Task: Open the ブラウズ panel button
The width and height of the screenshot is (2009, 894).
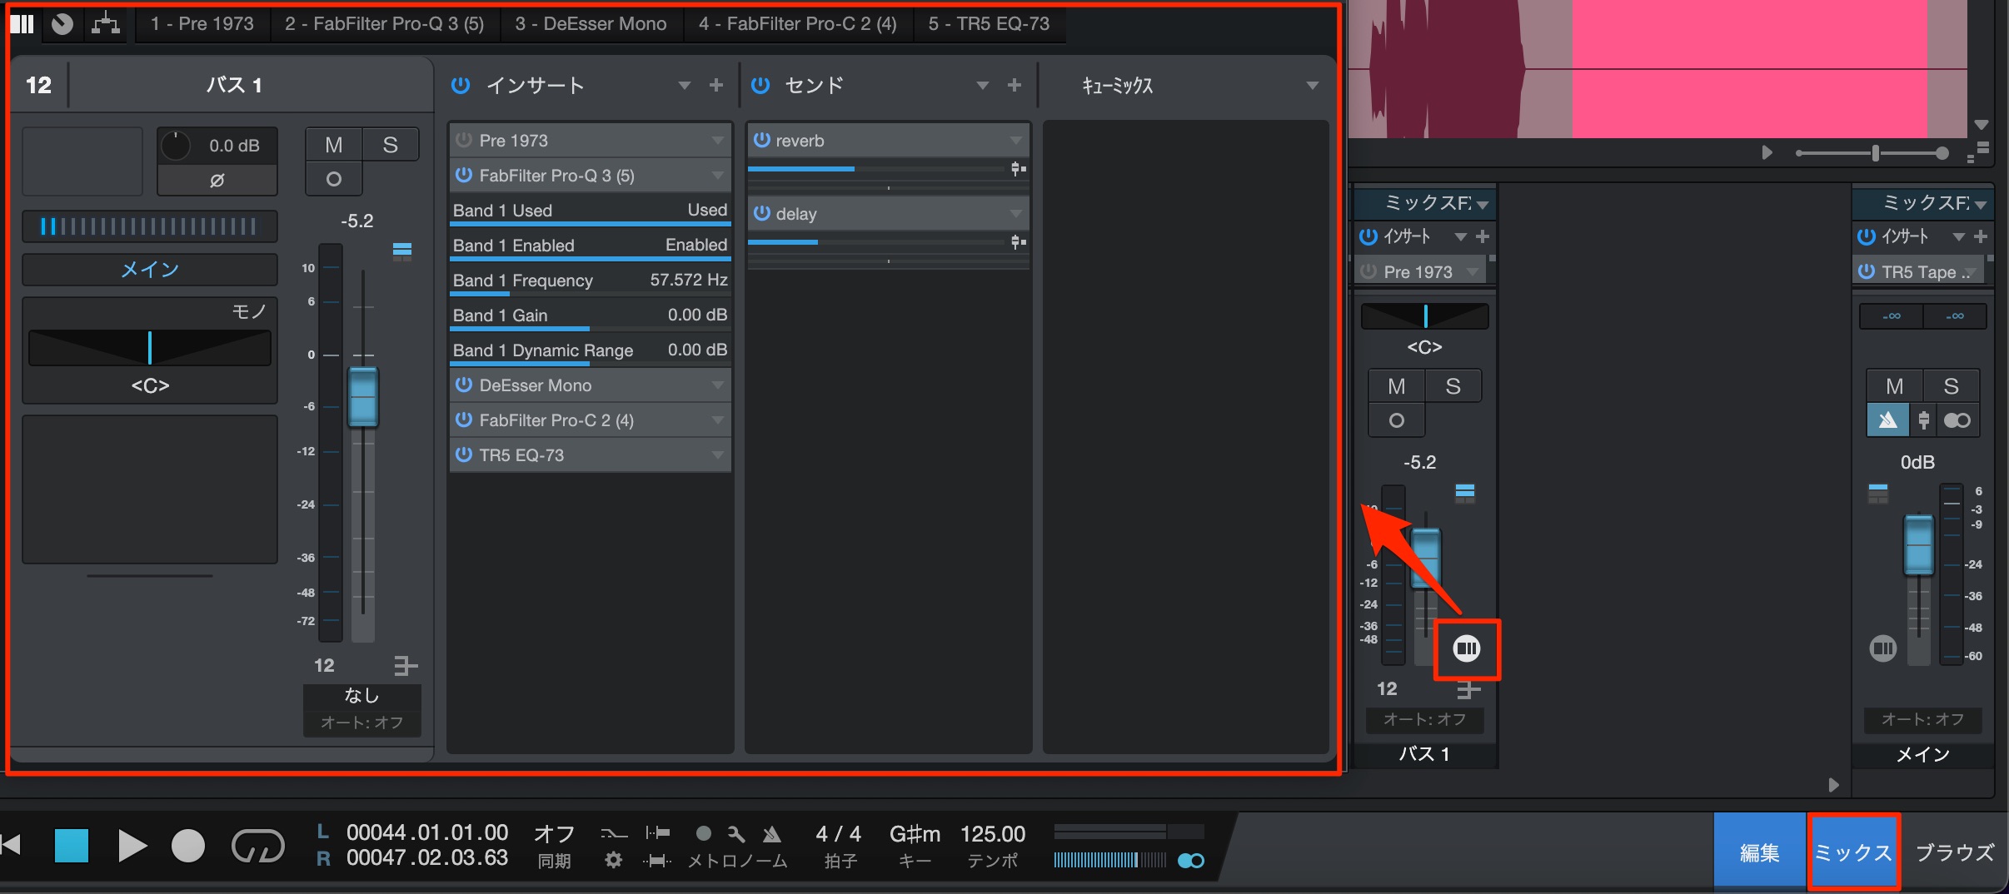Action: pyautogui.click(x=1954, y=852)
